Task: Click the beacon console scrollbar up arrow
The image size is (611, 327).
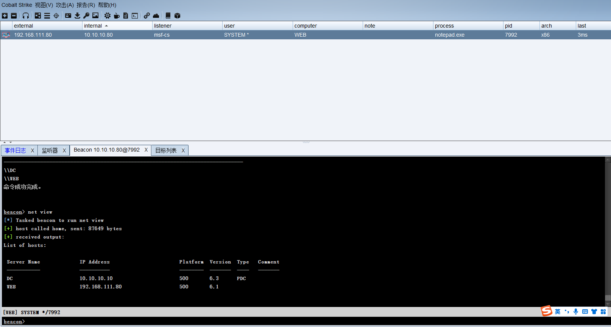Action: pos(608,160)
